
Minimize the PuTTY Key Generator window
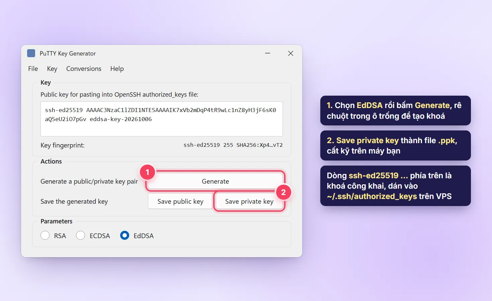tap(268, 53)
